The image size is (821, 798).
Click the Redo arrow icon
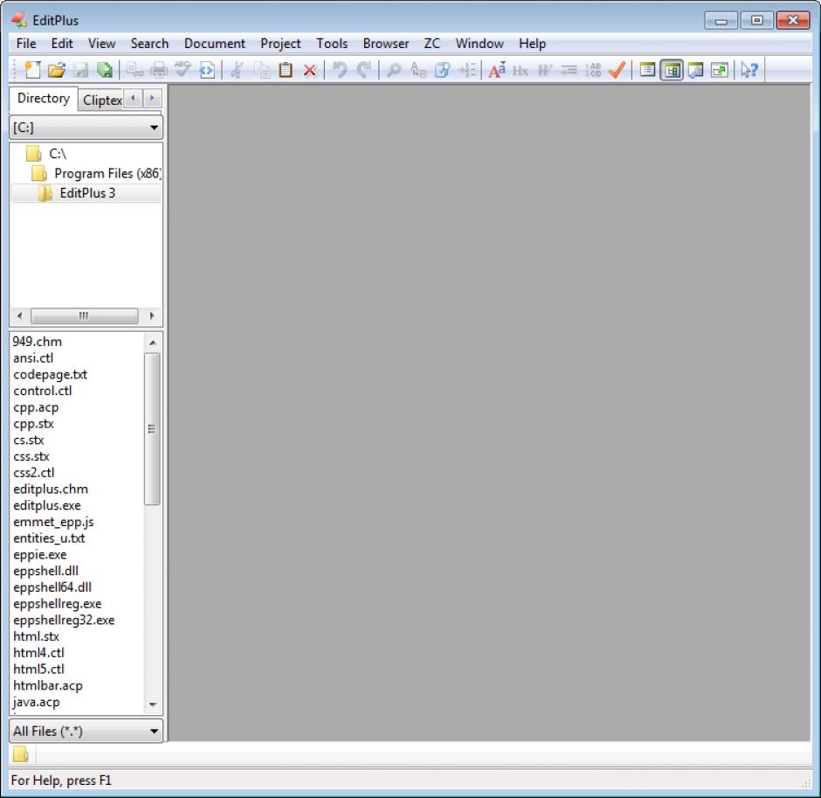tap(364, 70)
